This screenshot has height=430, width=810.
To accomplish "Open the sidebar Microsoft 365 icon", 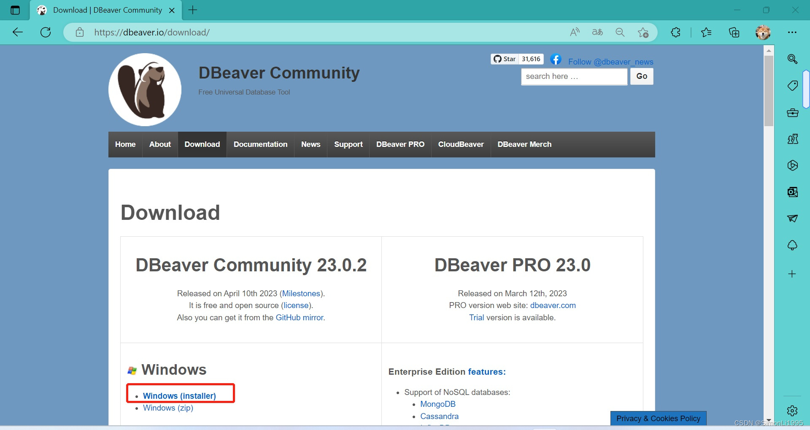I will 792,165.
